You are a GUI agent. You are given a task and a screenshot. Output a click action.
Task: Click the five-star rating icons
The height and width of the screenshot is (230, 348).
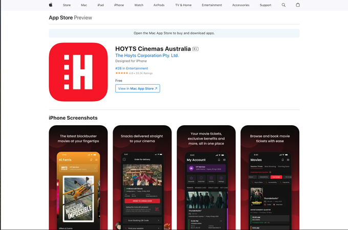coord(122,73)
